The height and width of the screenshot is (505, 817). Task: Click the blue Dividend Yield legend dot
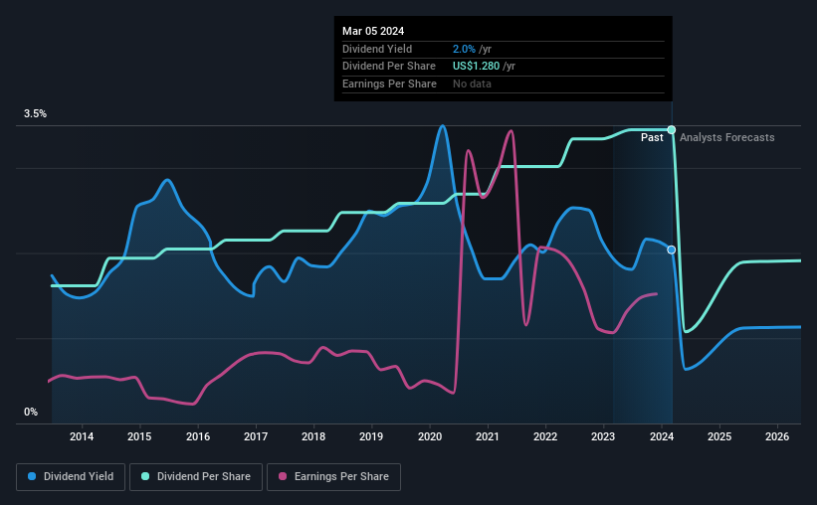32,476
